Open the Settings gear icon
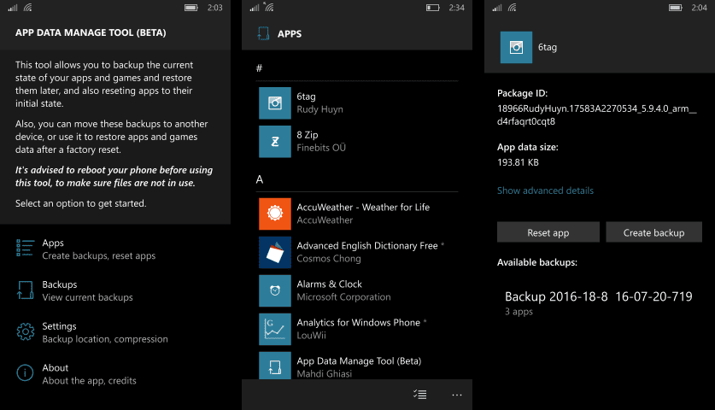The image size is (715, 410). click(x=25, y=331)
